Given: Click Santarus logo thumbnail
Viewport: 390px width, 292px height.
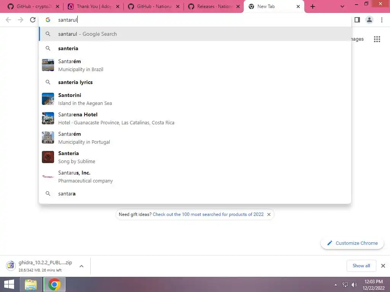Looking at the screenshot, I should point(48,176).
